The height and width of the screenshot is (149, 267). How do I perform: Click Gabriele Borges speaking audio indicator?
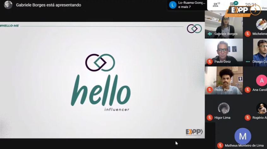pos(210,34)
